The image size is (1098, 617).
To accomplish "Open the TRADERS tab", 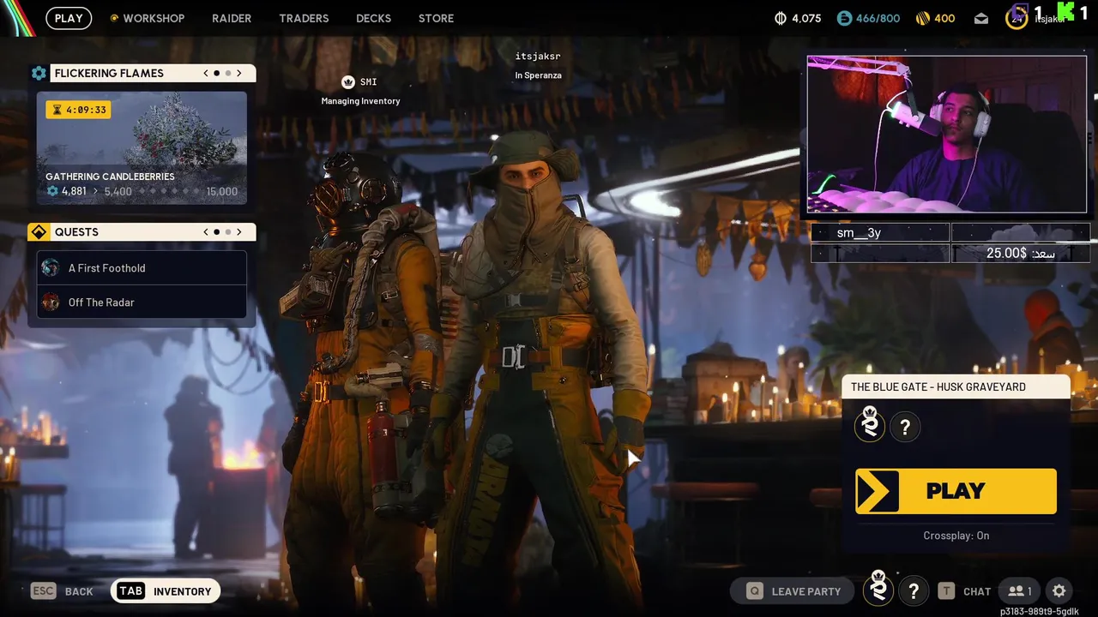I will click(304, 18).
